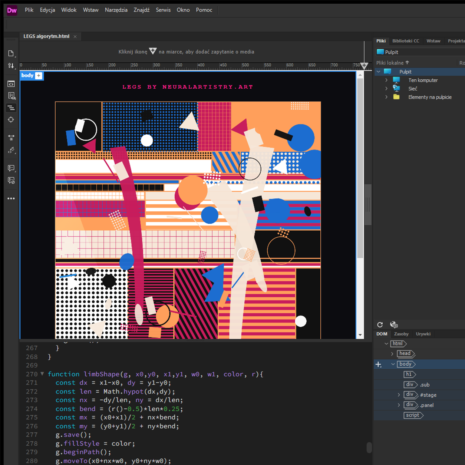Select the script element in DOM

(x=413, y=415)
